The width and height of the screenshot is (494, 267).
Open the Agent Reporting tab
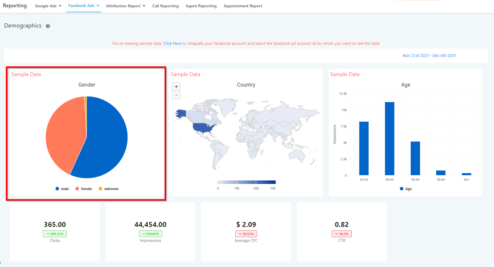201,6
